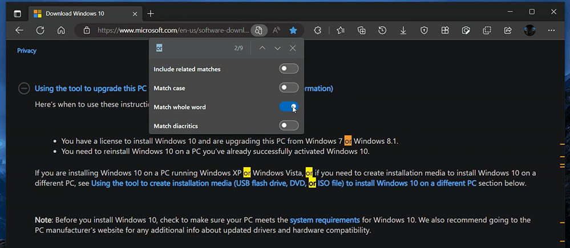This screenshot has height=248, width=570.
Task: Open 'Using the tool to upgrade this PC' link
Action: (91, 88)
